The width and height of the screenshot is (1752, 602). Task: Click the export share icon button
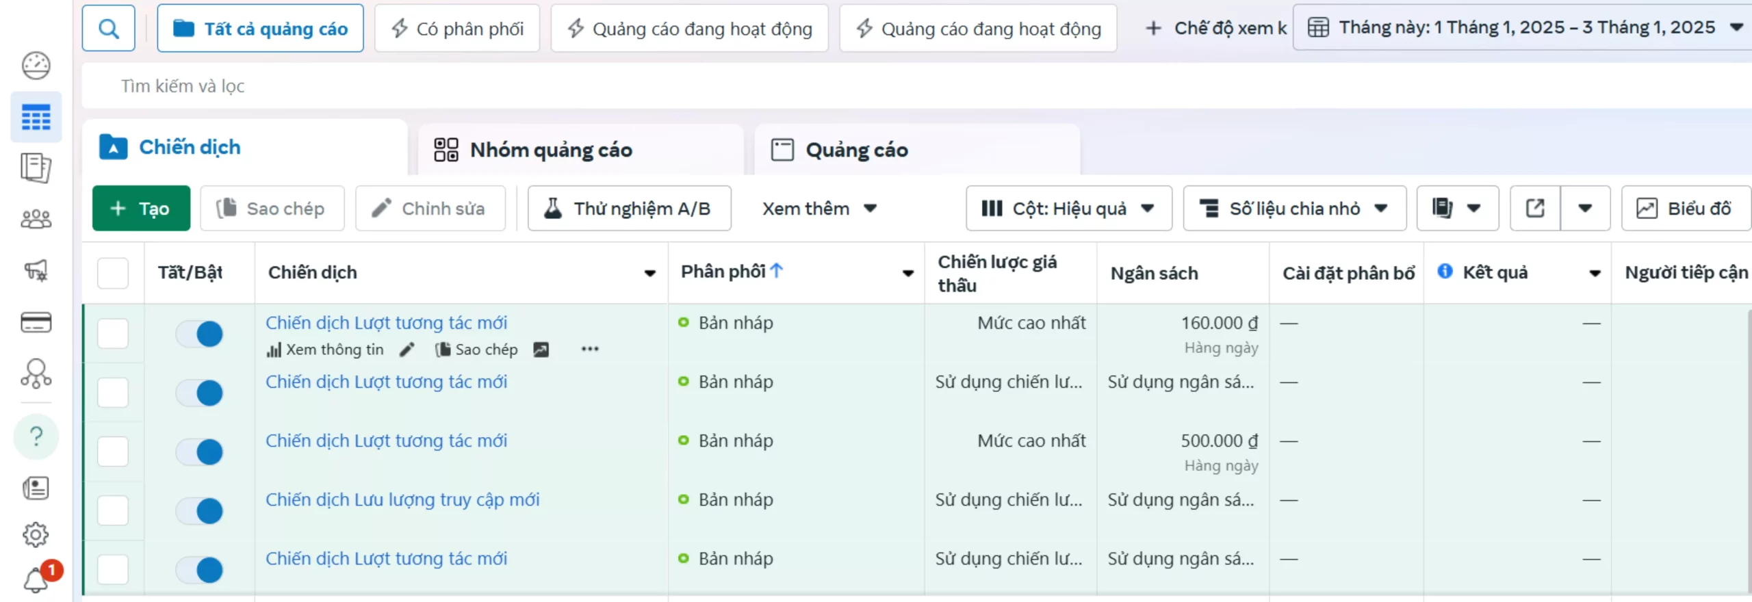point(1535,208)
